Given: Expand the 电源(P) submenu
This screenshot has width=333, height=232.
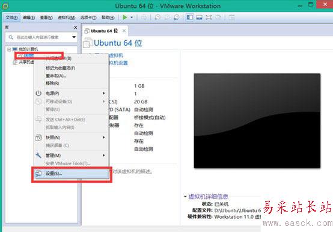Looking at the screenshot, I should (72, 93).
